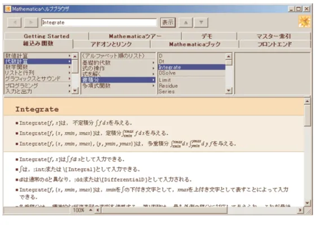This screenshot has height=225, width=315.
Task: Select the 組込み関数 tab
Action: (38, 43)
